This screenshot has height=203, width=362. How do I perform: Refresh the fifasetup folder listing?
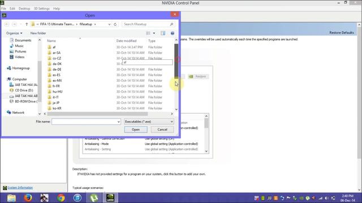115,24
